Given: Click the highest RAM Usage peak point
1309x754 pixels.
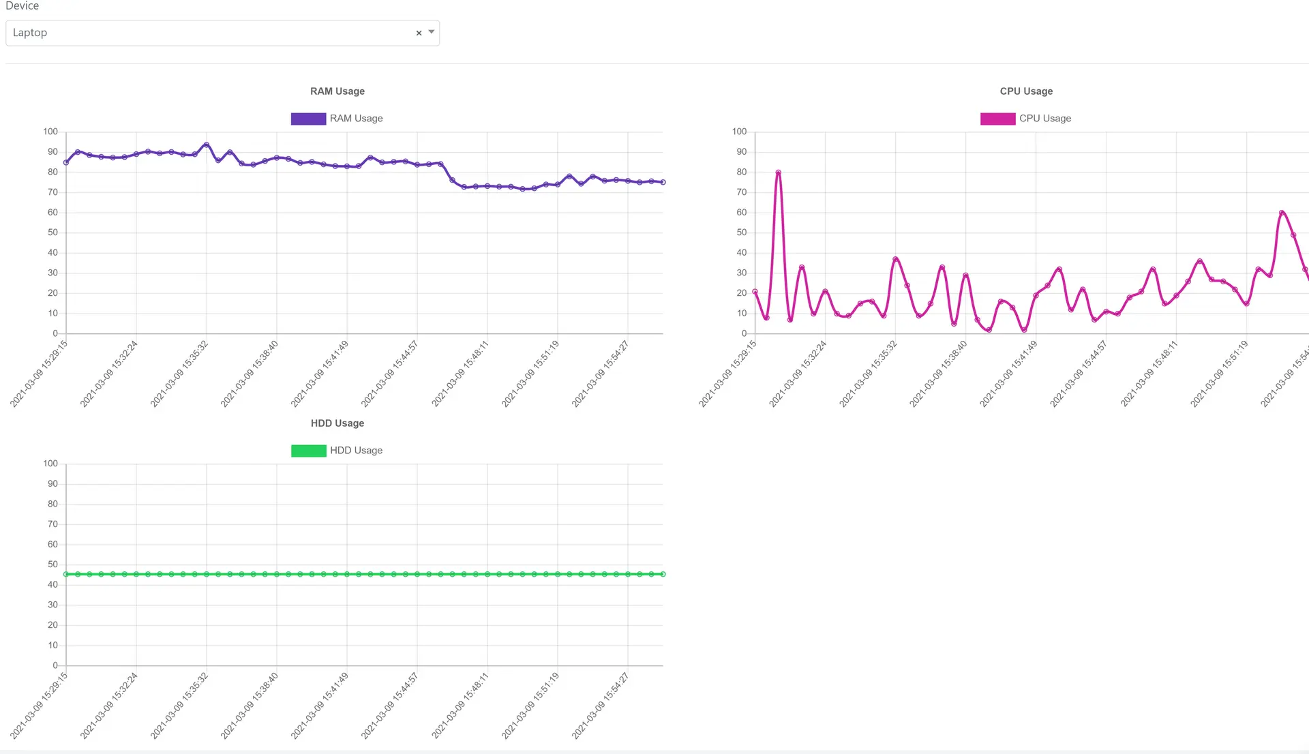Looking at the screenshot, I should 207,145.
